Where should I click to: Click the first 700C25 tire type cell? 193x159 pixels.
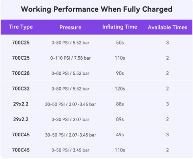coord(21,43)
